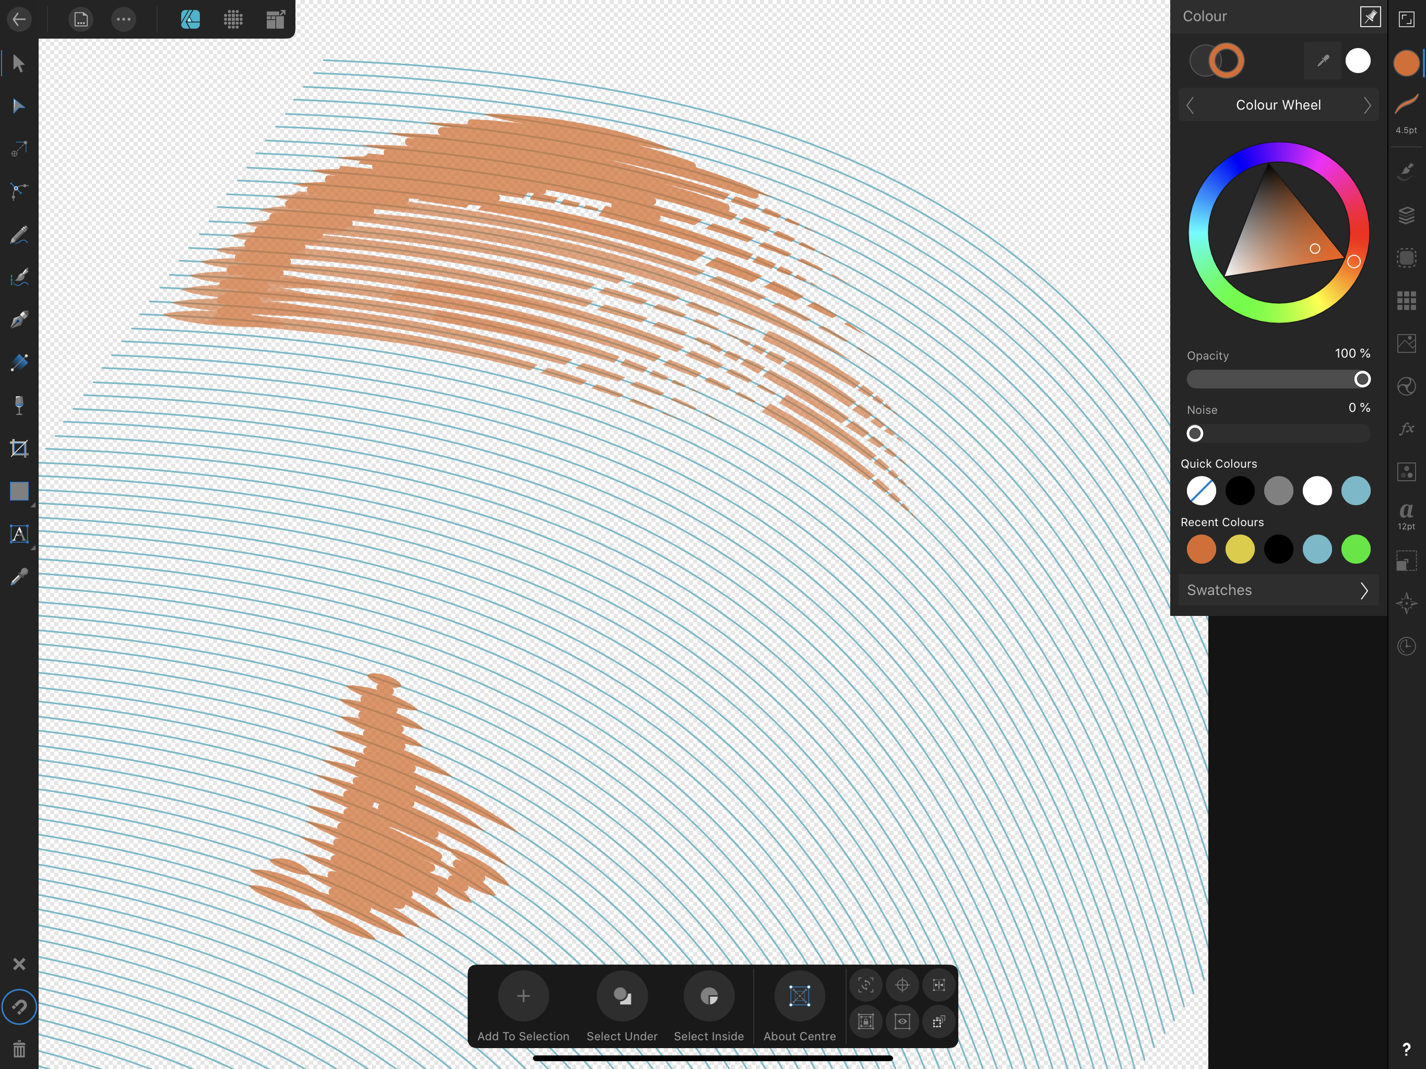Open the Brushes studio
The image size is (1426, 1069).
tap(1406, 172)
